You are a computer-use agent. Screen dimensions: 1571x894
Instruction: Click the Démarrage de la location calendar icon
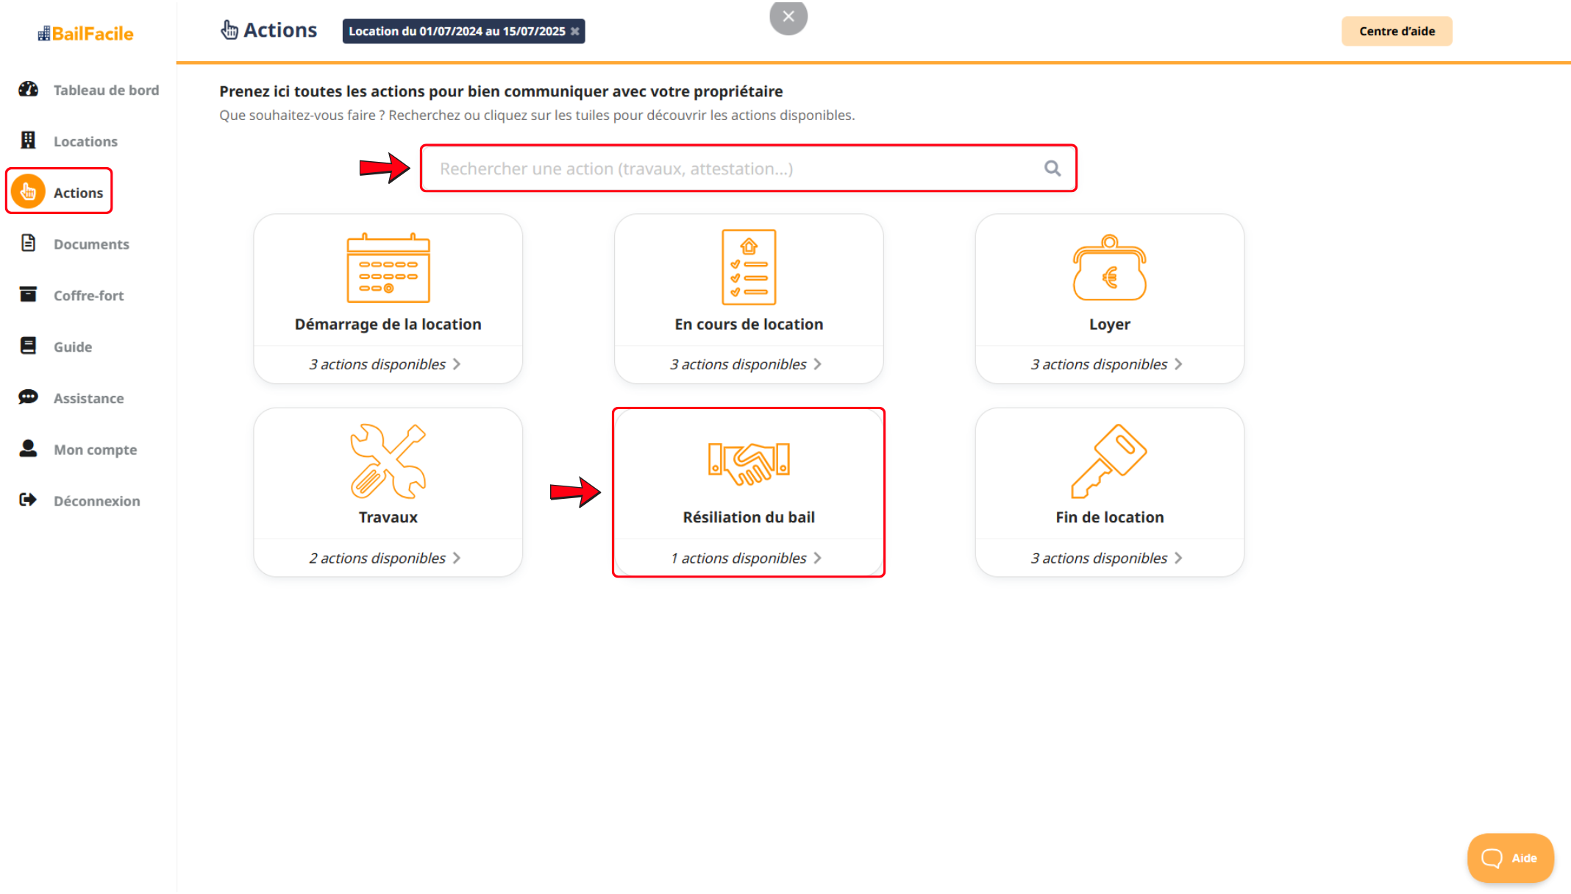388,269
